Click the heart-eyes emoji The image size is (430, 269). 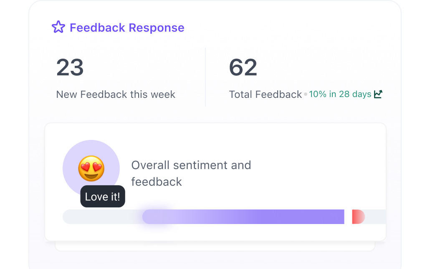click(91, 168)
